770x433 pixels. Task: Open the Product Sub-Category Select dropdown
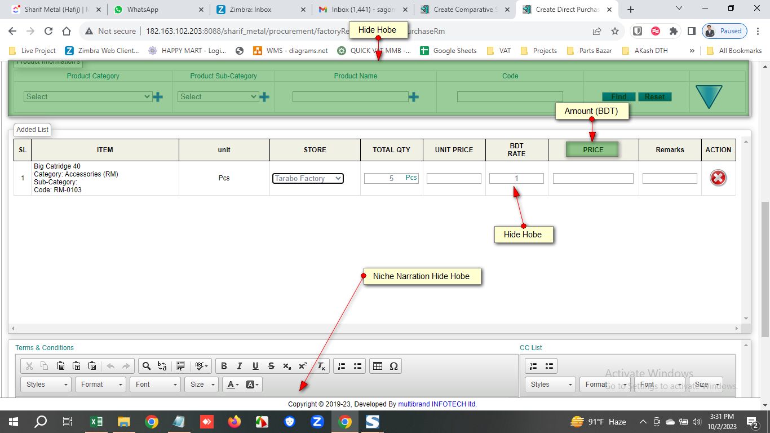(x=218, y=97)
